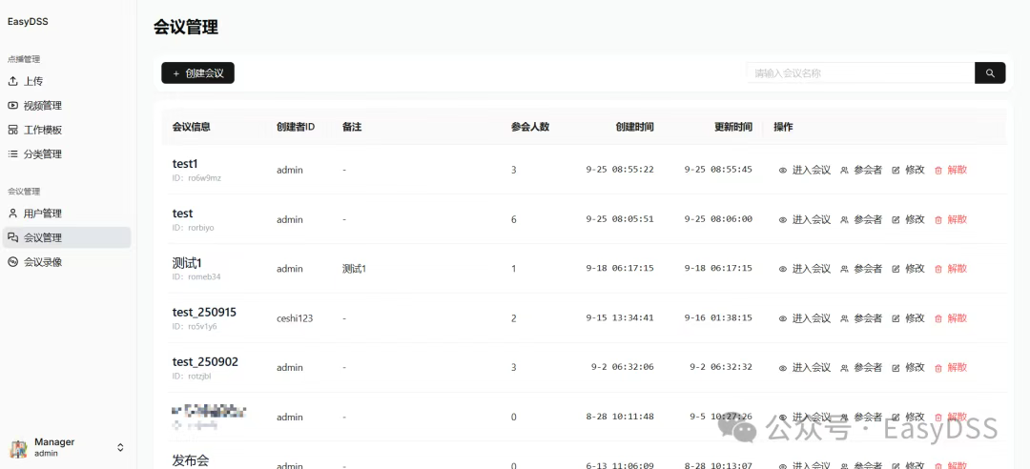Click the 创建时间 column header
1030x469 pixels.
point(634,128)
